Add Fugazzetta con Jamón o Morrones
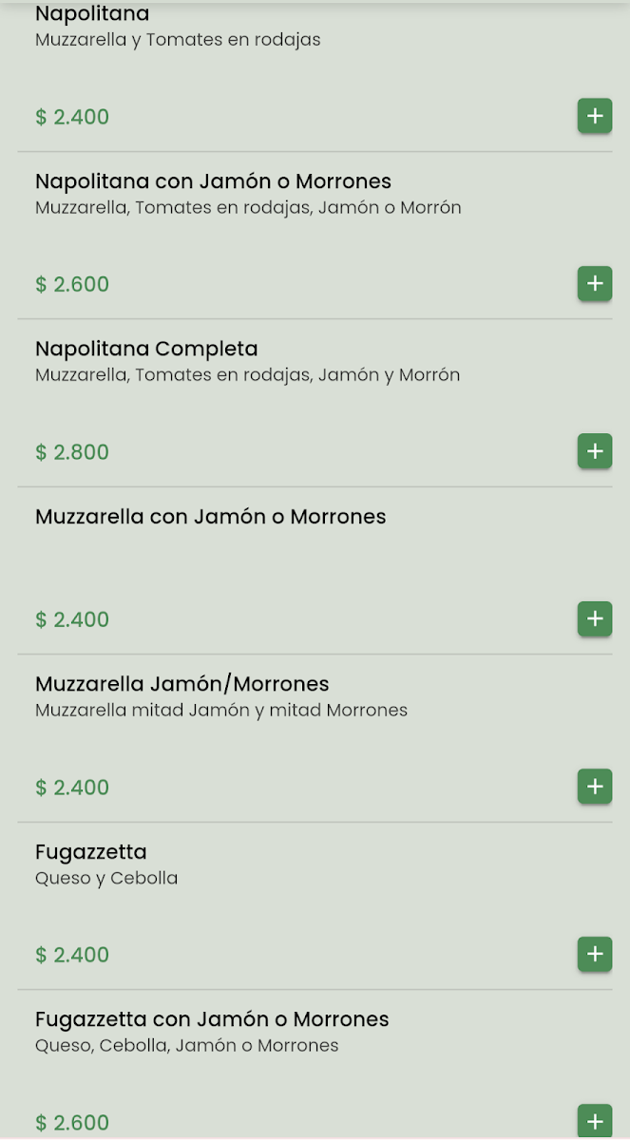The width and height of the screenshot is (630, 1140). tap(595, 1120)
